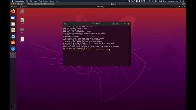Open macOS Wi-Fi status icon

coord(150,1)
